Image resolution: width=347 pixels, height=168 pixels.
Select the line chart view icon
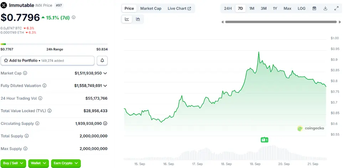point(127,19)
